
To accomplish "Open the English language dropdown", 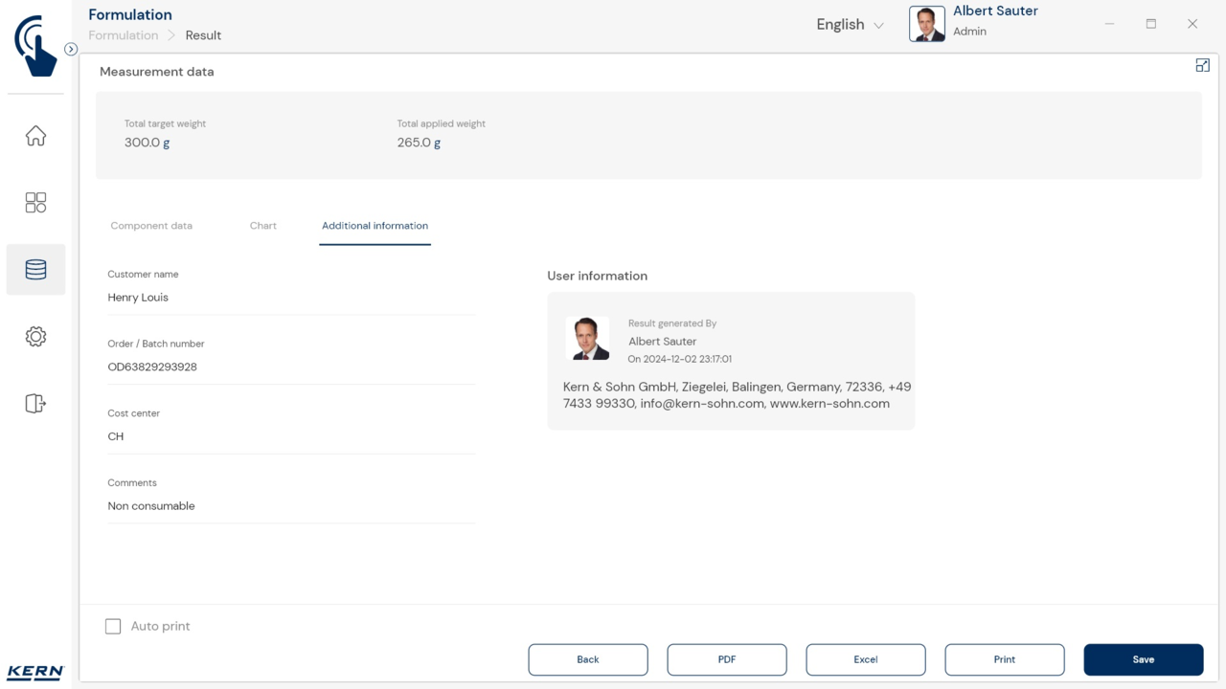I will pyautogui.click(x=850, y=25).
